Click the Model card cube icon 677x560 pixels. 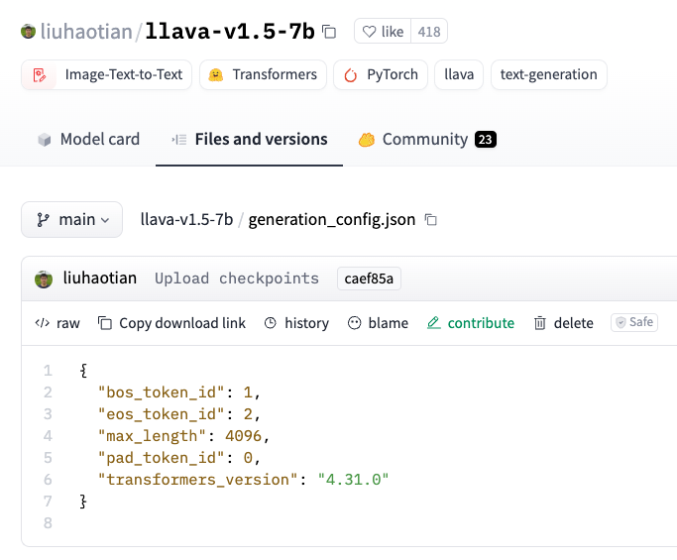tap(45, 140)
